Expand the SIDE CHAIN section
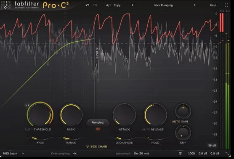This screenshot has height=159, width=234. click(97, 147)
